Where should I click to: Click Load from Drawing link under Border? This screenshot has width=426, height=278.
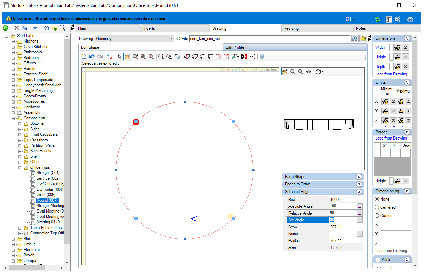[391, 138]
